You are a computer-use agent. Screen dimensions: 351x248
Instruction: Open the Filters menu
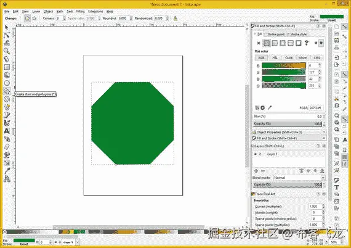(x=81, y=12)
